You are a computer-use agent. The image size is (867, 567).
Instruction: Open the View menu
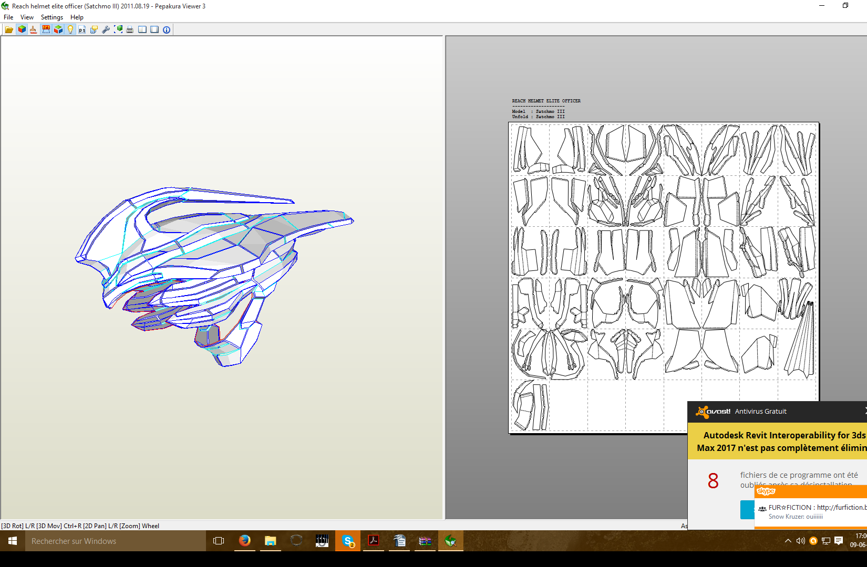pos(27,17)
